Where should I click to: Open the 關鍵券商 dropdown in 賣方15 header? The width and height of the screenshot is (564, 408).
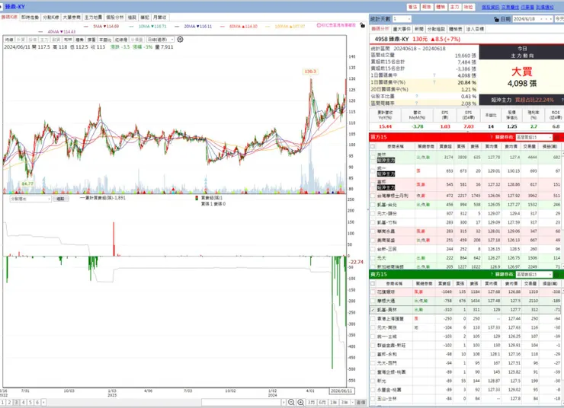[534, 274]
